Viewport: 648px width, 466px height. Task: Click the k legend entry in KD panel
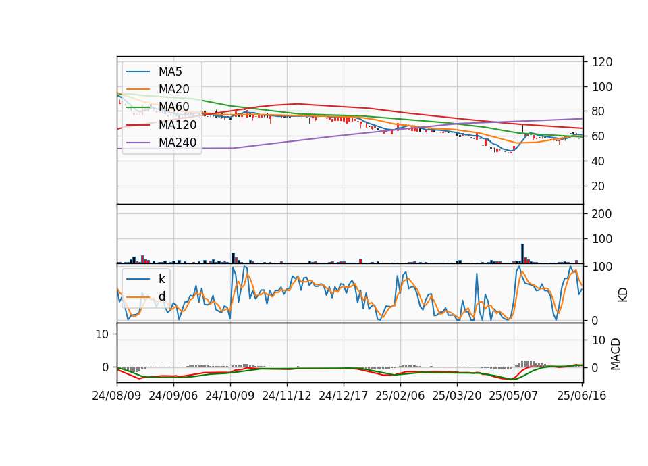(x=161, y=279)
